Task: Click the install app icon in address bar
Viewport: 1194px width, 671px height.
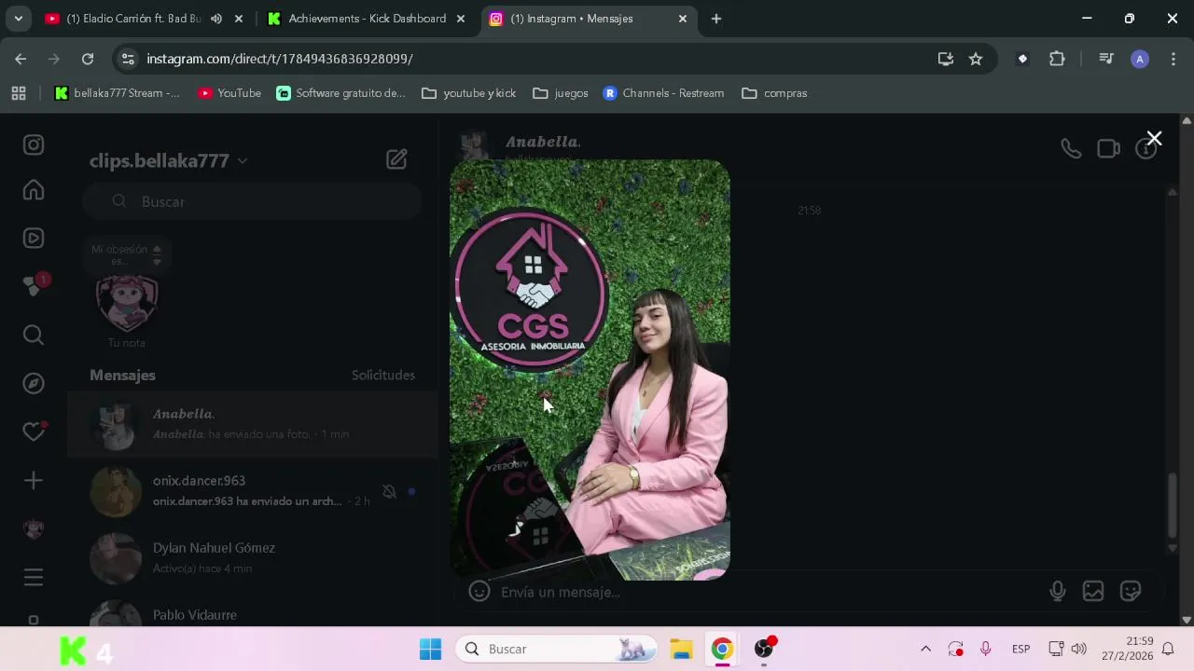Action: point(946,59)
